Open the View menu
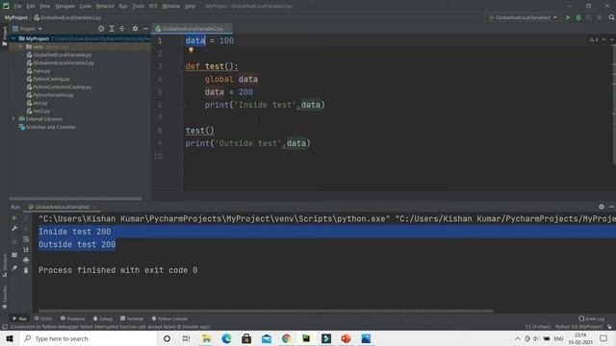The height and width of the screenshot is (346, 616). (45, 6)
